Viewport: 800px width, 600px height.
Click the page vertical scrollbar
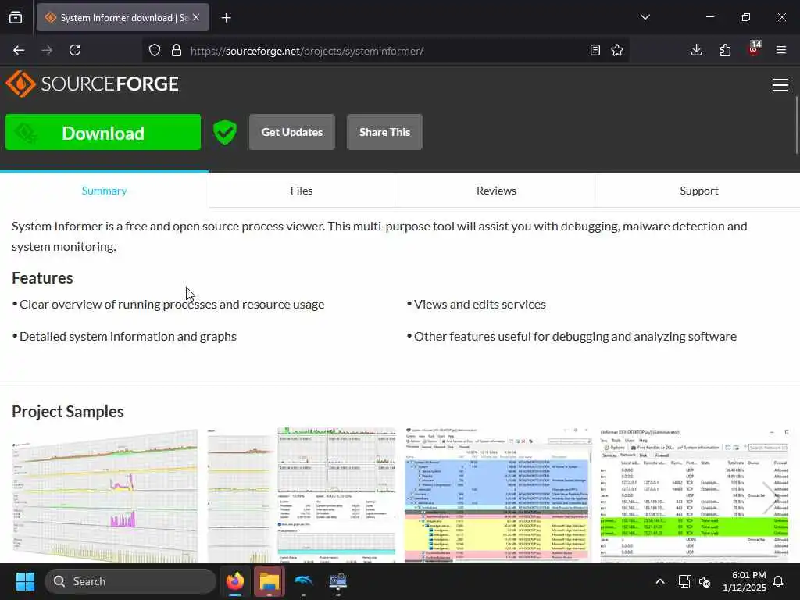pyautogui.click(x=796, y=125)
